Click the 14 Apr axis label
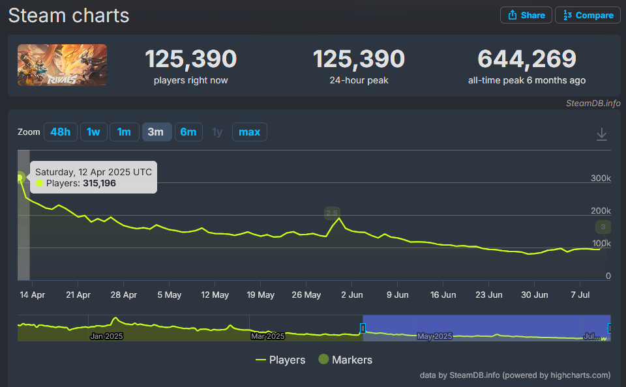This screenshot has width=626, height=387. tap(33, 295)
